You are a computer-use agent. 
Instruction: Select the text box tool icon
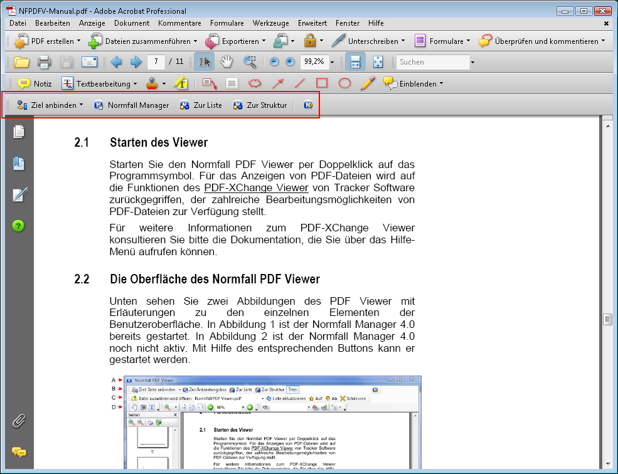click(x=232, y=83)
